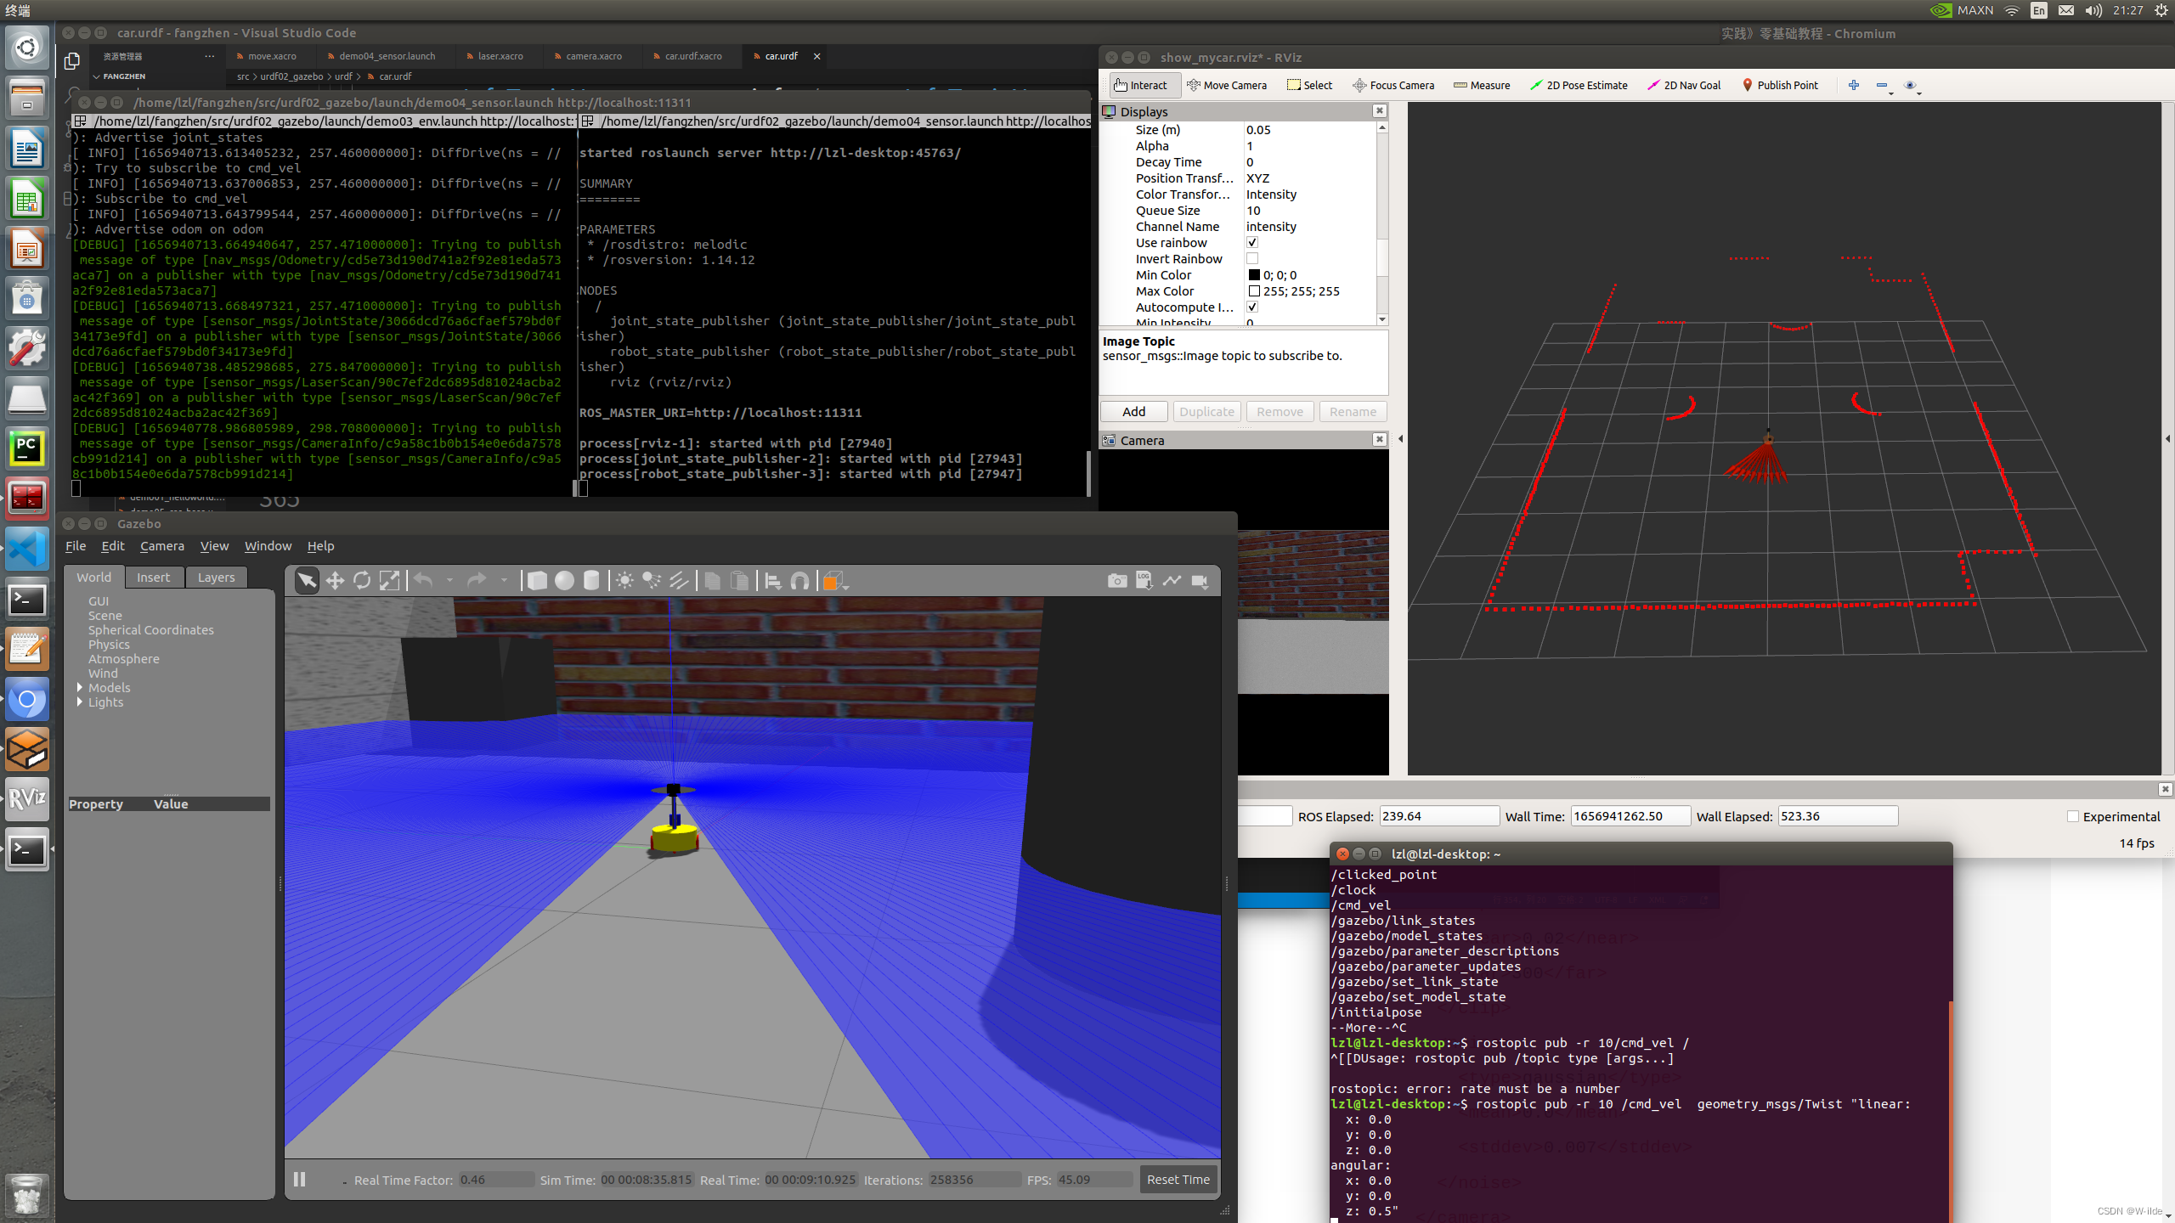Toggle Gazebo snap magnet tool
Screen dimensions: 2175x1223
click(x=799, y=581)
